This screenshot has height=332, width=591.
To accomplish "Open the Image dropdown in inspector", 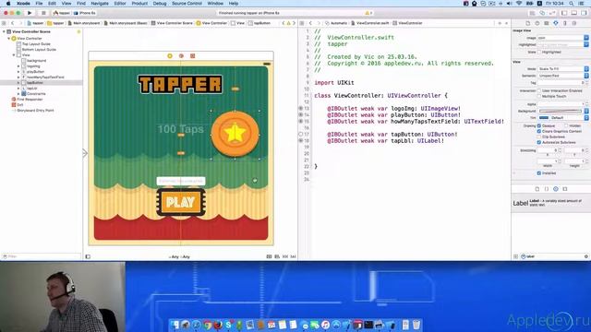I will pyautogui.click(x=586, y=38).
